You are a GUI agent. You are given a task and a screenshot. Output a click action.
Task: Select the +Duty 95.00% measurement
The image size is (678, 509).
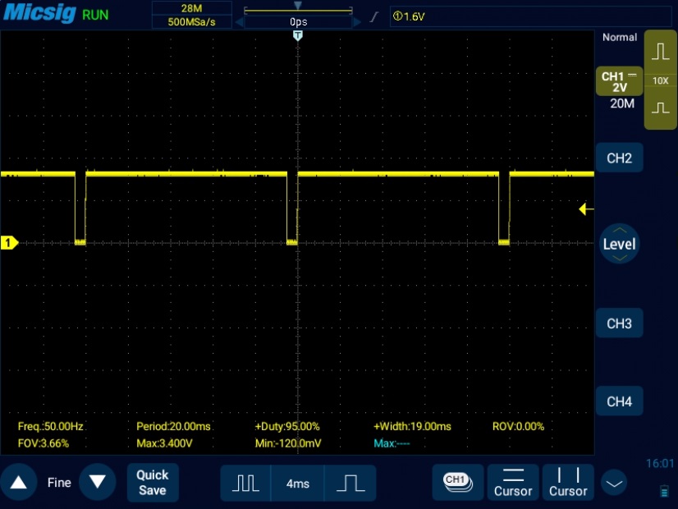(287, 426)
